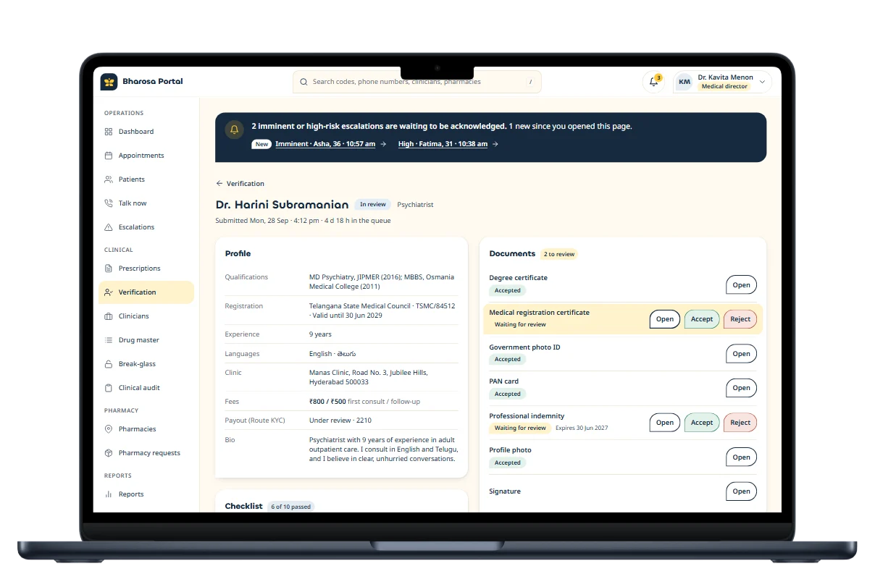The image size is (875, 579).
Task: Select Escalations in the sidebar
Action: pos(146,227)
